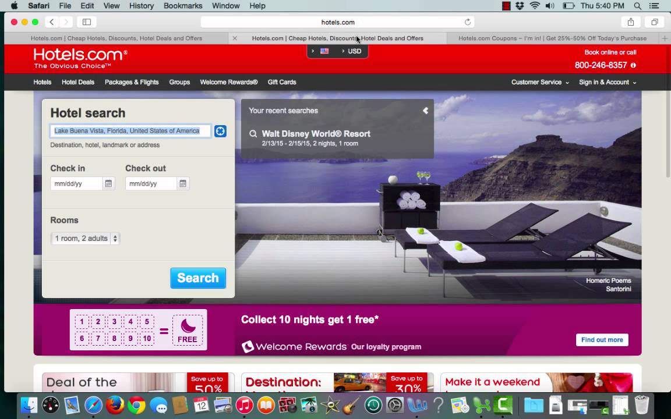Open Camtasia from the dock

[503, 405]
